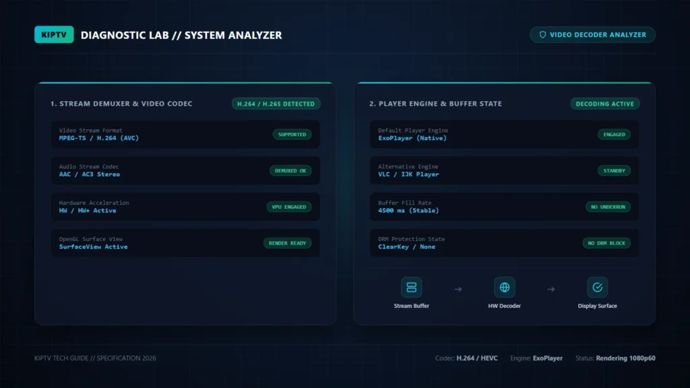Click the OpenGL Surface View label
This screenshot has width=690, height=388.
point(91,239)
